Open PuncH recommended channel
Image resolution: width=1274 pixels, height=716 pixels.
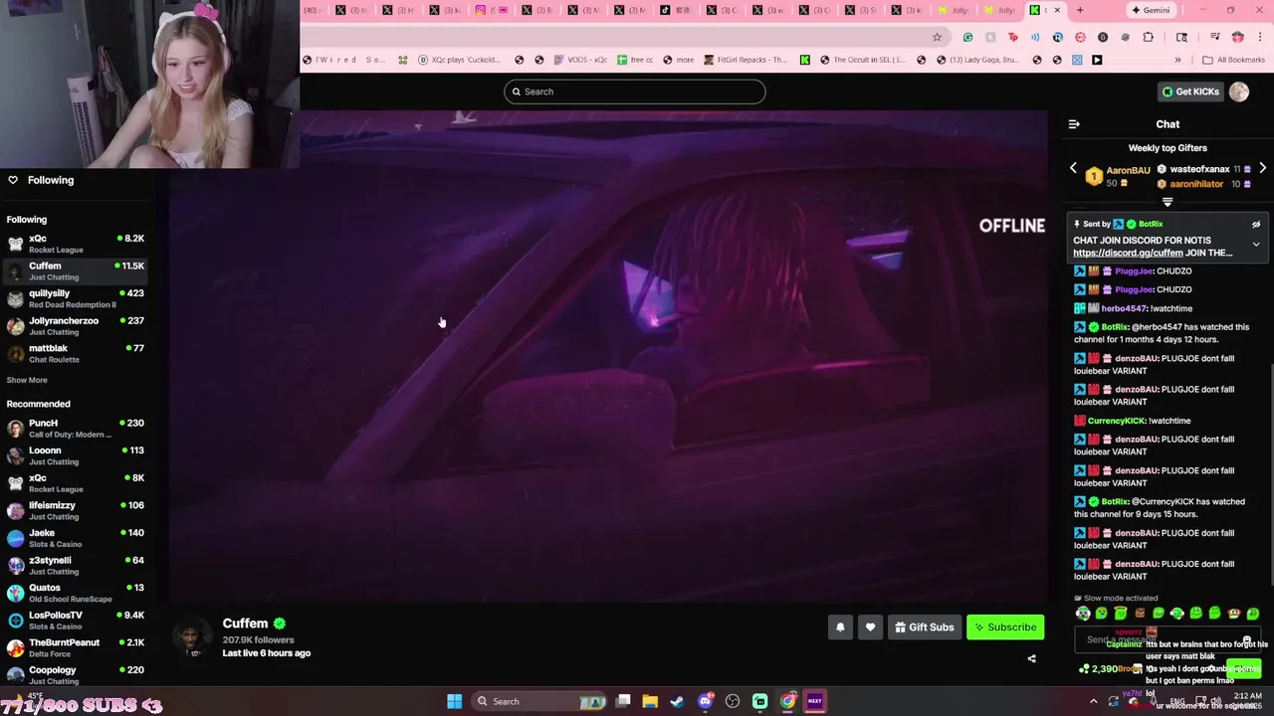pos(76,428)
